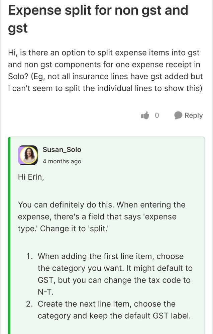213x334 pixels.
Task: Click the green border of the reply
Action: pyautogui.click(x=9, y=234)
